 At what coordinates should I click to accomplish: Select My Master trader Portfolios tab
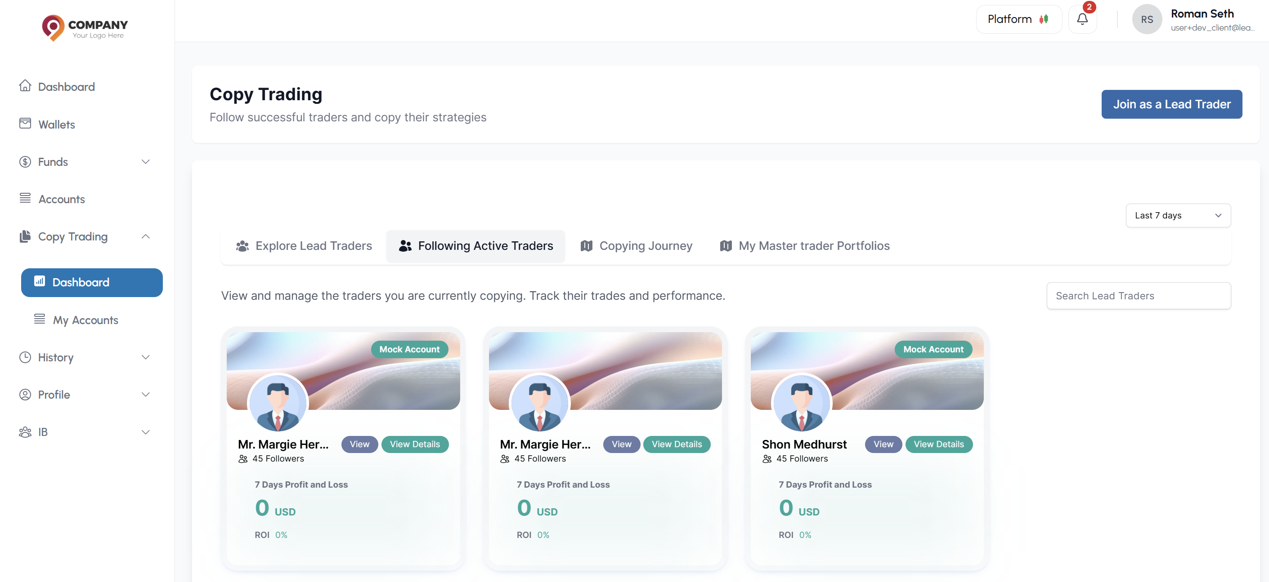point(804,246)
